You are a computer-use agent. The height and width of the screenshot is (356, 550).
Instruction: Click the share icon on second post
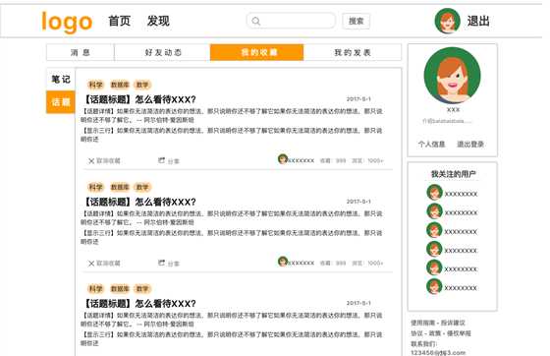161,263
